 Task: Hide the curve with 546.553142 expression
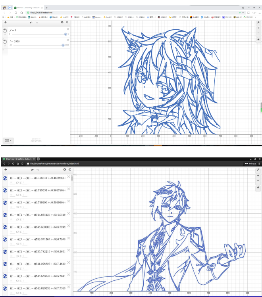5,276
